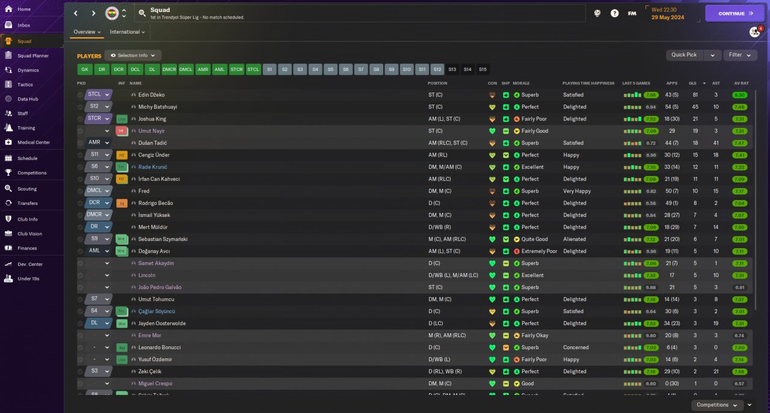Toggle the picked circle for Emre Mor
Viewport: 770px width, 413px height.
coord(81,335)
